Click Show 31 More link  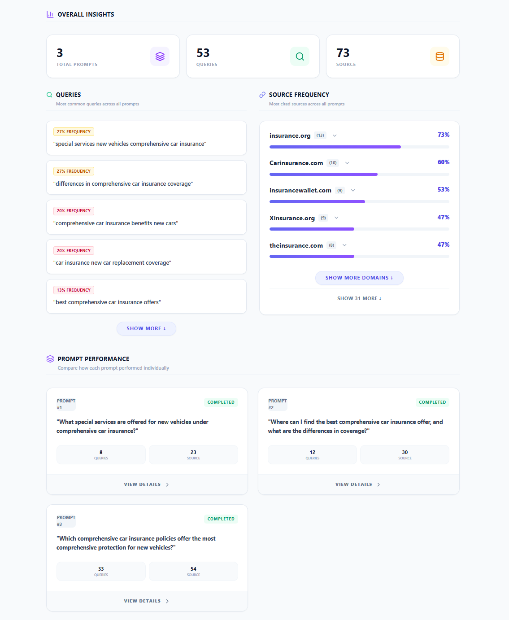(359, 298)
